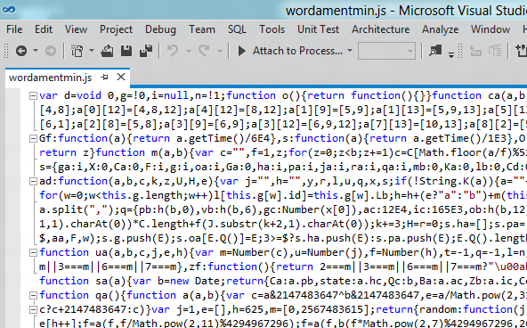Click the Undo arrow icon
Viewport: 527px width, 328px height.
[x=173, y=51]
